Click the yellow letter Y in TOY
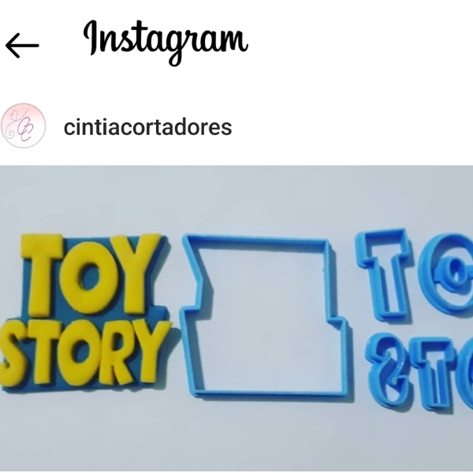Image resolution: width=473 pixels, height=473 pixels. (137, 273)
